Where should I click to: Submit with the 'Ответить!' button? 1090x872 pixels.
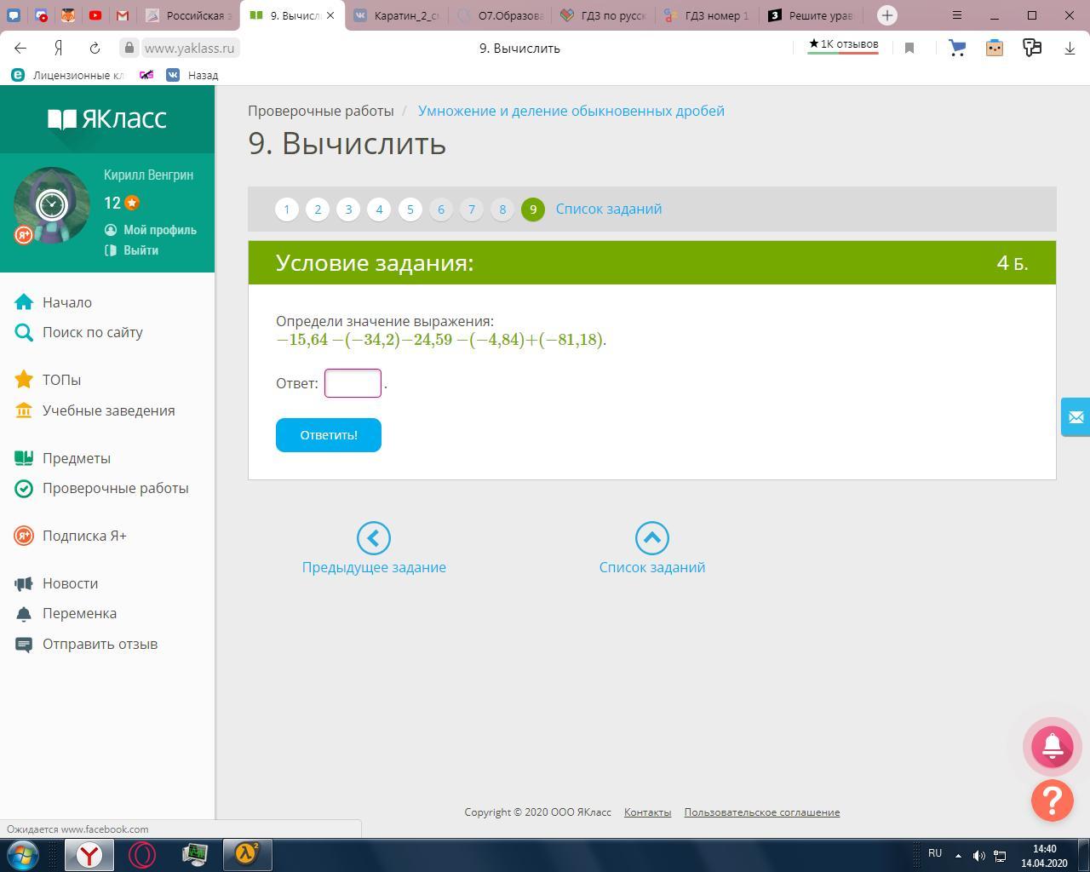pos(329,435)
